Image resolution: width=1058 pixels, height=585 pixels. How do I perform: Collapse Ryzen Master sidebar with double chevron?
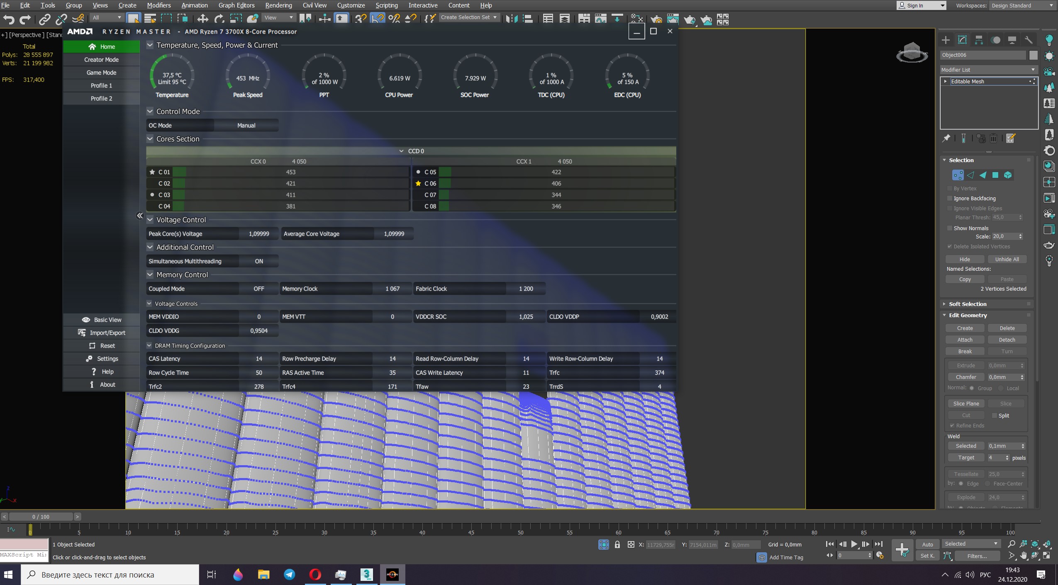[140, 216]
